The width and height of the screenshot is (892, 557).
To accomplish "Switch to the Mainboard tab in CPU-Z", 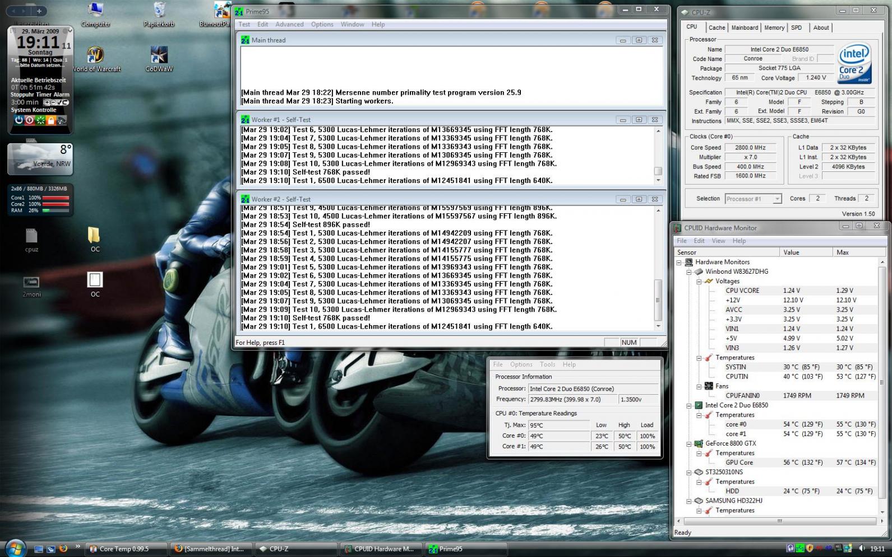I will [x=745, y=27].
